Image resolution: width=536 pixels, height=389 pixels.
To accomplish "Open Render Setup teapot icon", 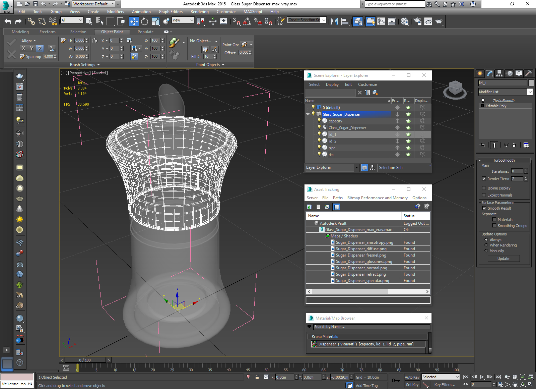I will (417, 21).
